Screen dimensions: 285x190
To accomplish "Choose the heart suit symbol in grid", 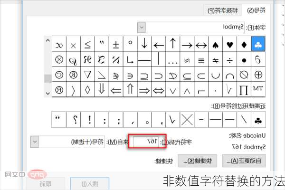I will point(230,44).
